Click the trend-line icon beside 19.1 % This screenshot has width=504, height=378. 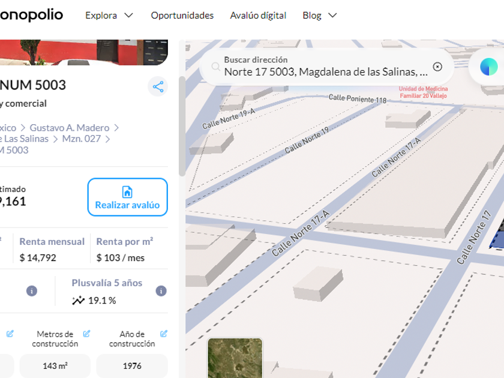pyautogui.click(x=78, y=301)
